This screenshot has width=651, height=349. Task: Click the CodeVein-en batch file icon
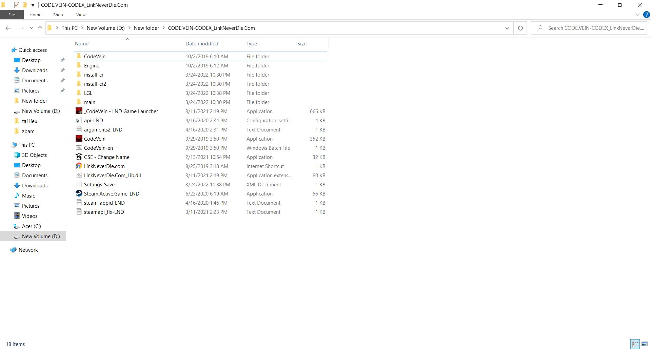[x=79, y=148]
